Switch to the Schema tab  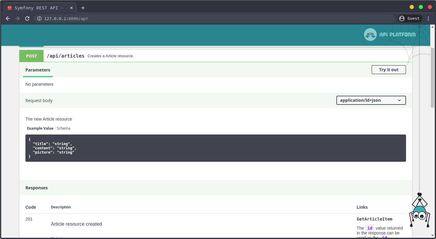click(64, 128)
